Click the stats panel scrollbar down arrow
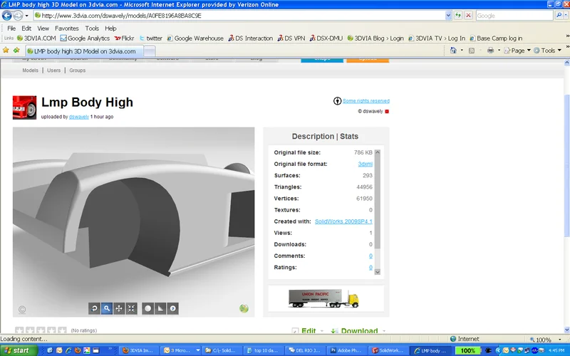 coord(378,271)
